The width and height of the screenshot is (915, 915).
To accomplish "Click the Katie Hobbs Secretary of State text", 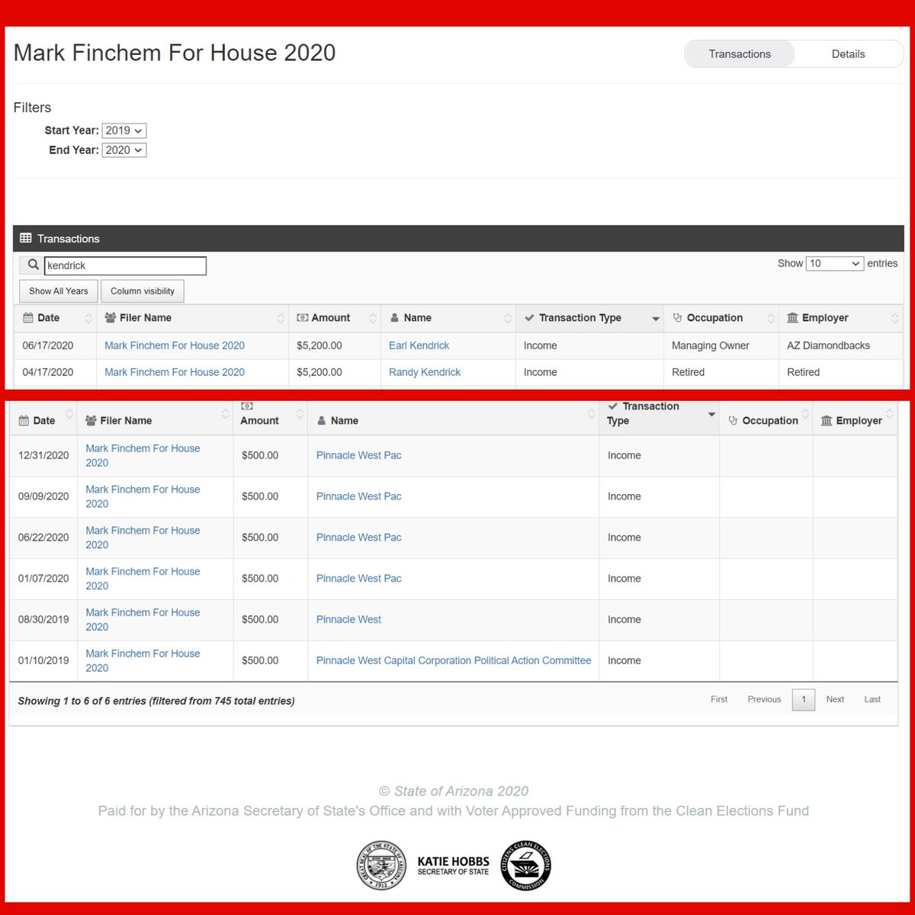I will (x=454, y=865).
